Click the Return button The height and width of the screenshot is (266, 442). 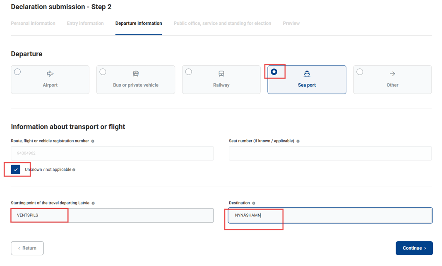tap(27, 248)
